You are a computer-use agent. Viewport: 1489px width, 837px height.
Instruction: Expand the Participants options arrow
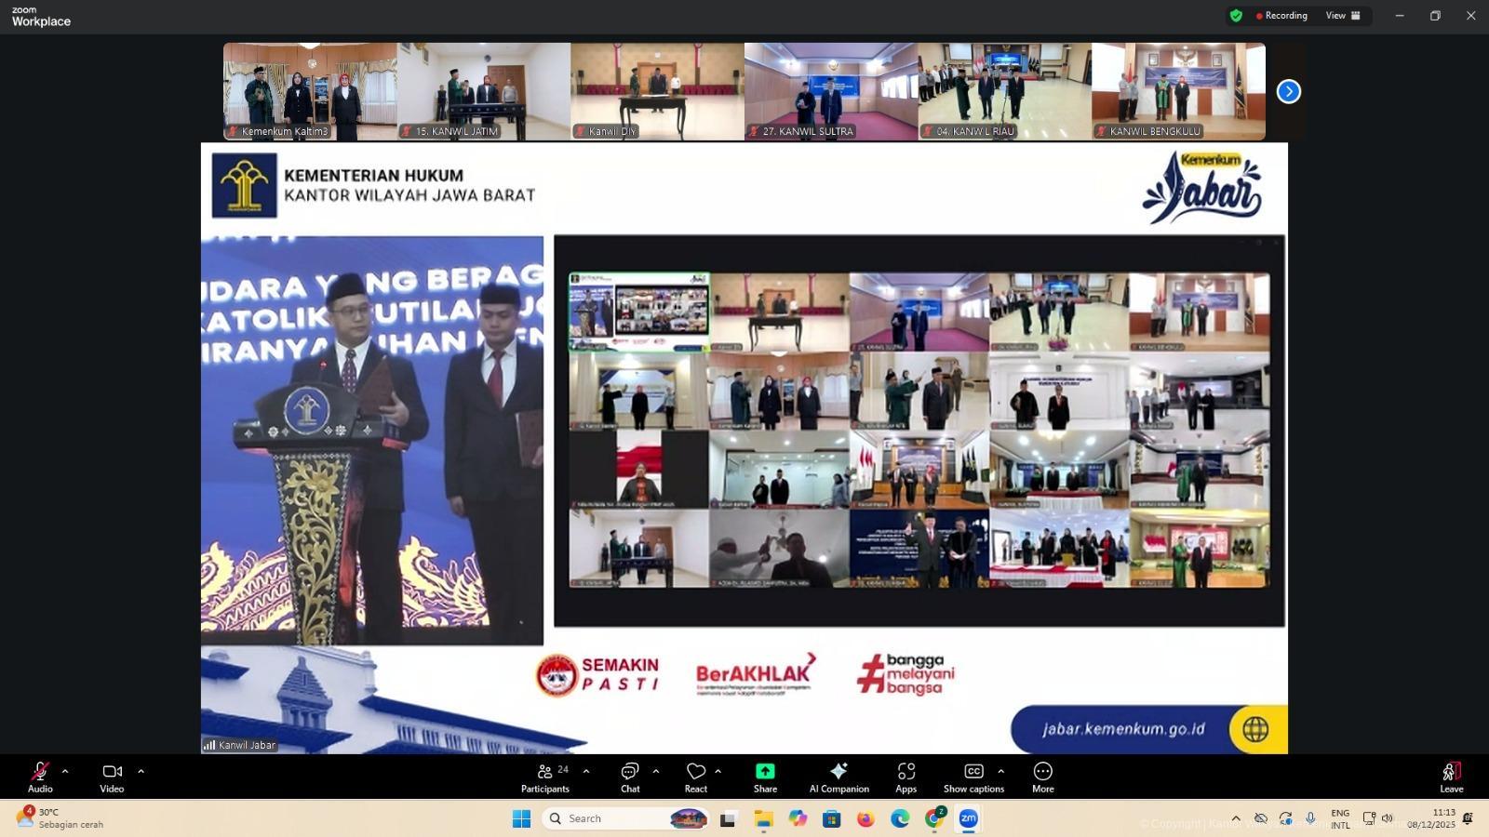click(586, 771)
